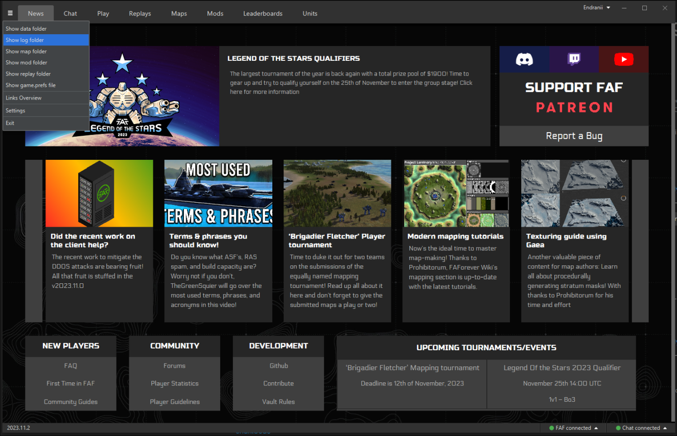Open the Vault Rules link
Image resolution: width=677 pixels, height=436 pixels.
coord(278,402)
